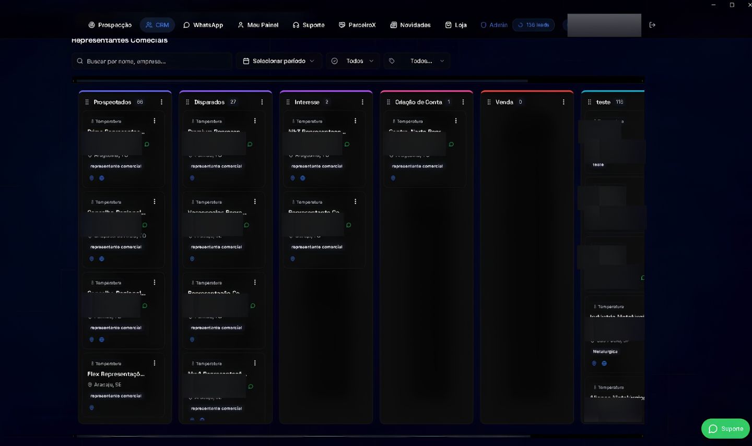Click the horizontal scrollbar above the kanban columns
This screenshot has width=752, height=446.
click(x=302, y=81)
